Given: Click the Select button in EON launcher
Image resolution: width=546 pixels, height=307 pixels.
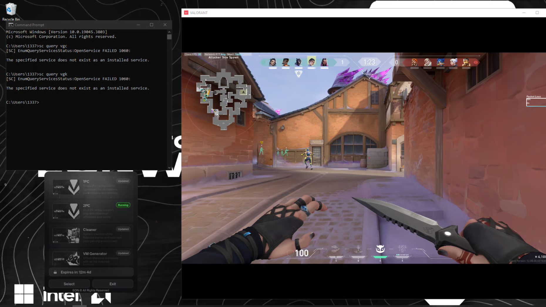Looking at the screenshot, I should point(69,284).
